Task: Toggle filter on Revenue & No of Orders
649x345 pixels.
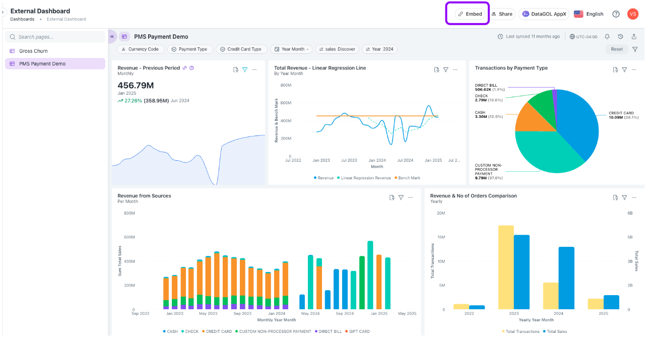Action: point(624,198)
